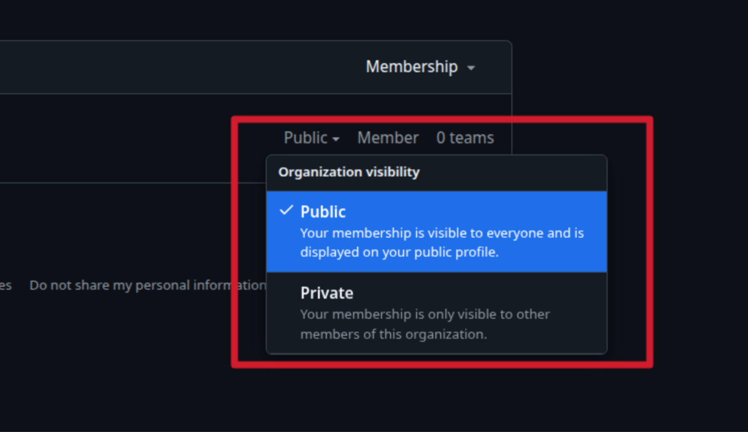Viewport: 748px width, 432px height.
Task: Select the Private organization visibility option
Action: pyautogui.click(x=436, y=313)
